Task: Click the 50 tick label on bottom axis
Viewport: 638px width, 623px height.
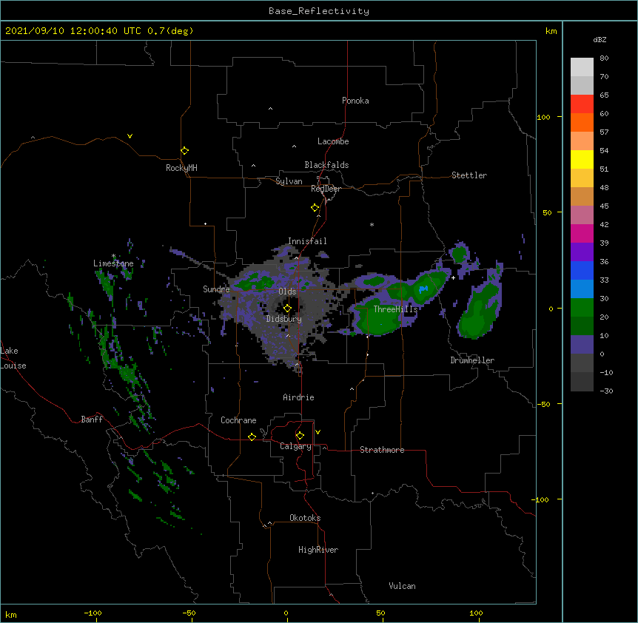Action: [x=380, y=613]
